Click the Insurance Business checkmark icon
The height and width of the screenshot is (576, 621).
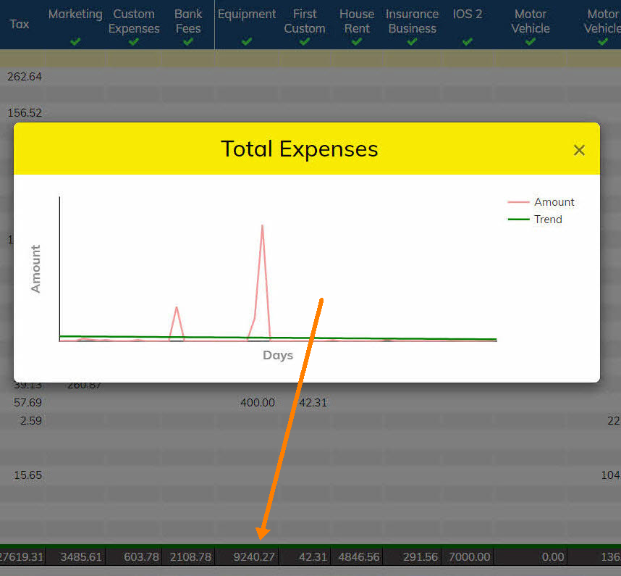click(x=412, y=42)
